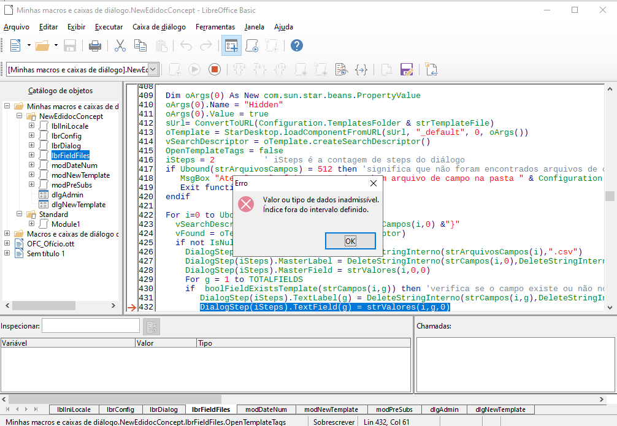
Task: Open the Ajuda menu
Action: [284, 27]
